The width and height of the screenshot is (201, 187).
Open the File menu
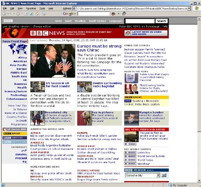pos(5,8)
